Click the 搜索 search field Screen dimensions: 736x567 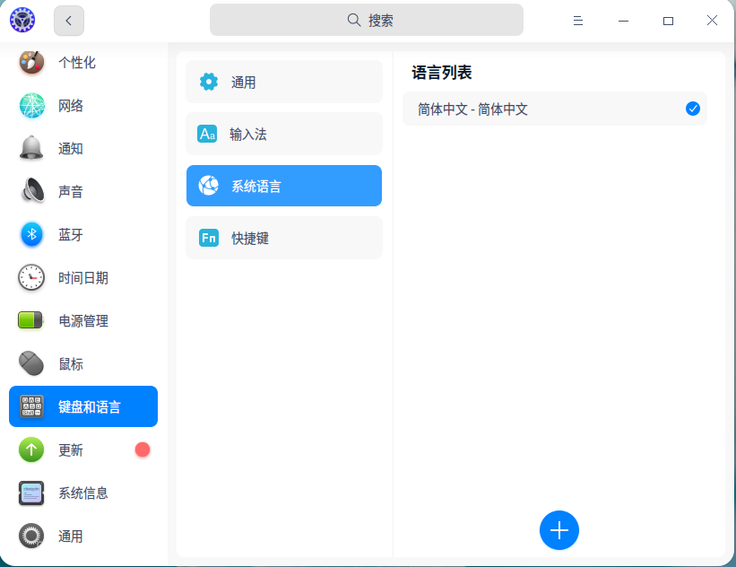click(366, 21)
